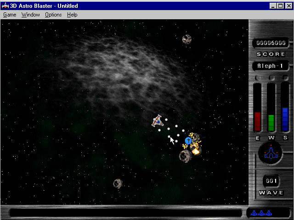Open the Help menu
This screenshot has width=294, height=220.
click(x=72, y=15)
